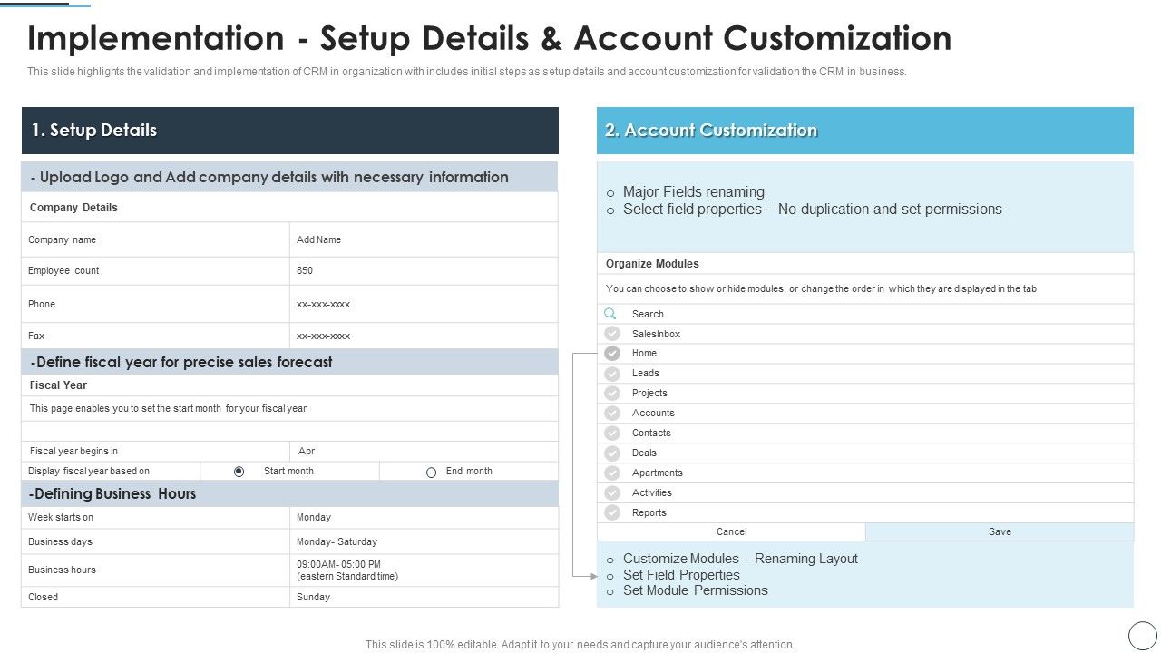1161x653 pixels.
Task: Select the End month radio button
Action: click(x=431, y=471)
